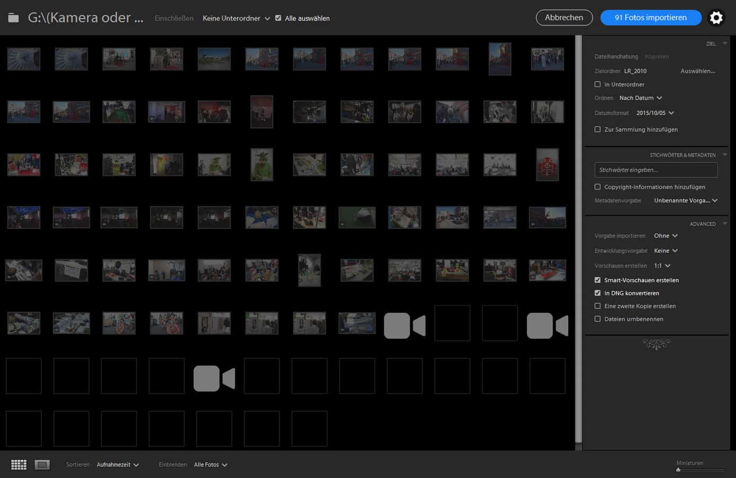The width and height of the screenshot is (736, 478).
Task: Uncheck the Alle auswählen checkbox
Action: coord(278,18)
